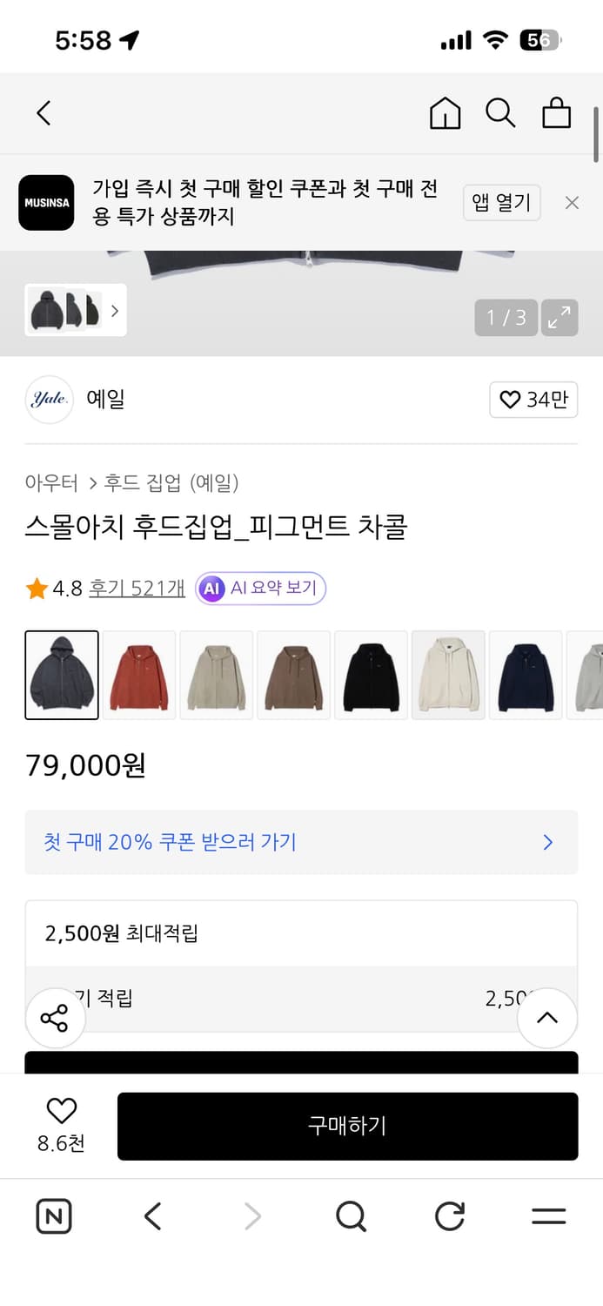Like the product via the heart icon
The image size is (603, 1306).
tap(60, 1112)
